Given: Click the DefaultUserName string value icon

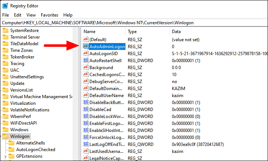Looking at the screenshot, I should (x=86, y=96).
